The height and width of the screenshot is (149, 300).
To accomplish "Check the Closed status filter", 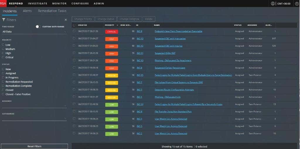I will point(3,90).
